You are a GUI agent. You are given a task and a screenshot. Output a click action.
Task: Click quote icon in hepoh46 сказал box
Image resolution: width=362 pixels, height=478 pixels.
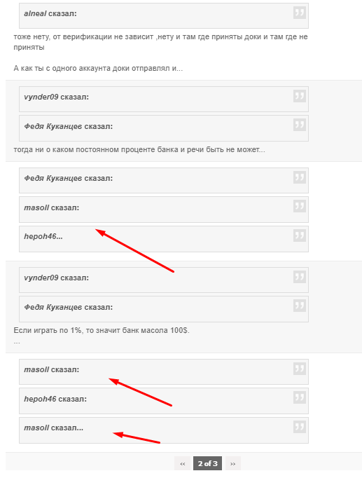tap(299, 398)
